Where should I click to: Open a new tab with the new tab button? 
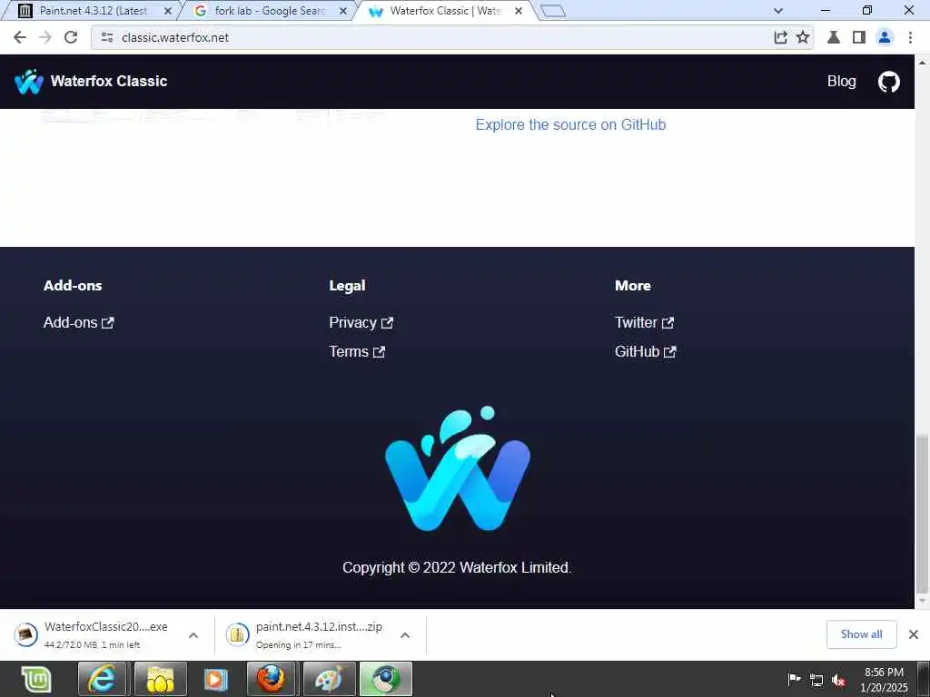pyautogui.click(x=553, y=11)
